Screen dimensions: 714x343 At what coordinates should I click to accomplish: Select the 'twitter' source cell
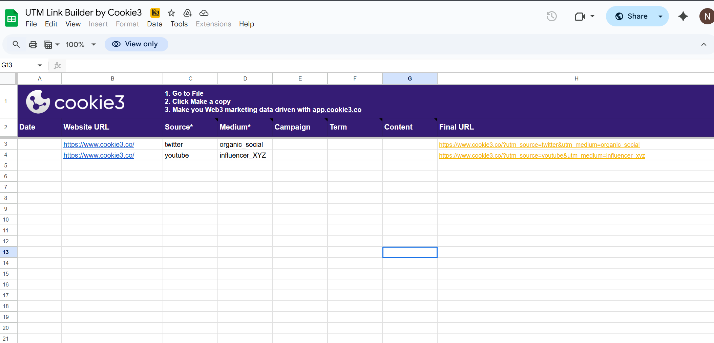pyautogui.click(x=190, y=144)
